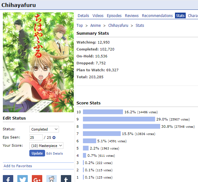Select the On-Hold: 10,536 text
198x182 pixels.
92,56
